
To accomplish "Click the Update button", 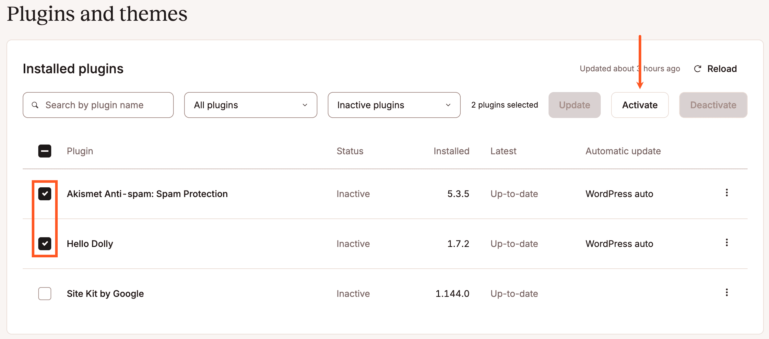I will click(574, 105).
